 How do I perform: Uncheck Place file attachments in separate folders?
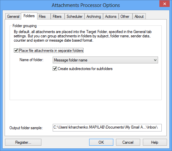(x=16, y=51)
